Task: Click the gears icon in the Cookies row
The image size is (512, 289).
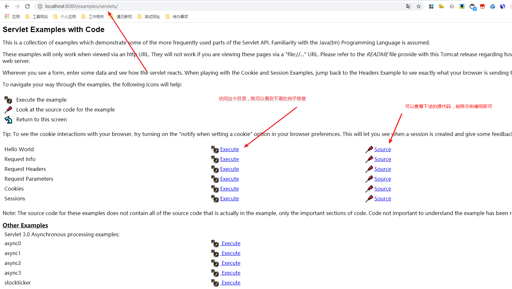Action: click(x=215, y=189)
